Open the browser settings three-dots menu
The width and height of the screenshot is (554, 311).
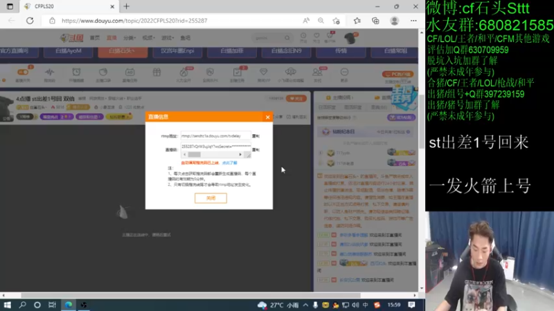coord(413,21)
